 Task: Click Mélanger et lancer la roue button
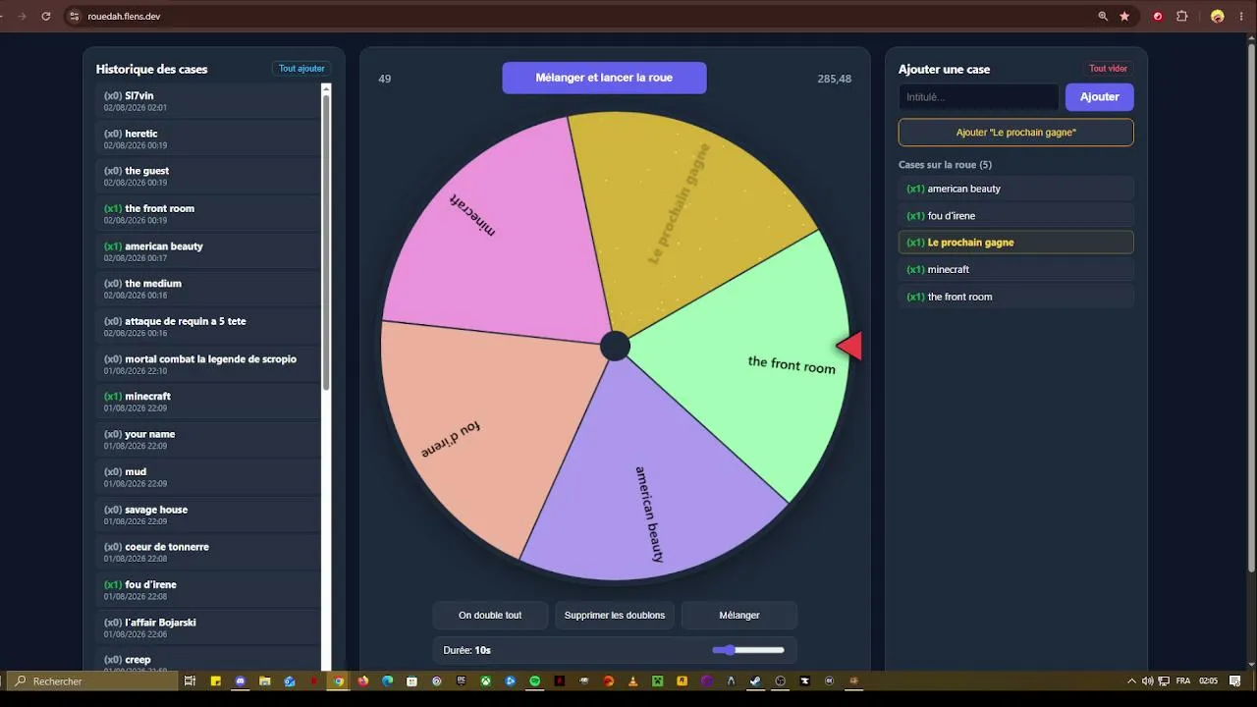point(604,78)
